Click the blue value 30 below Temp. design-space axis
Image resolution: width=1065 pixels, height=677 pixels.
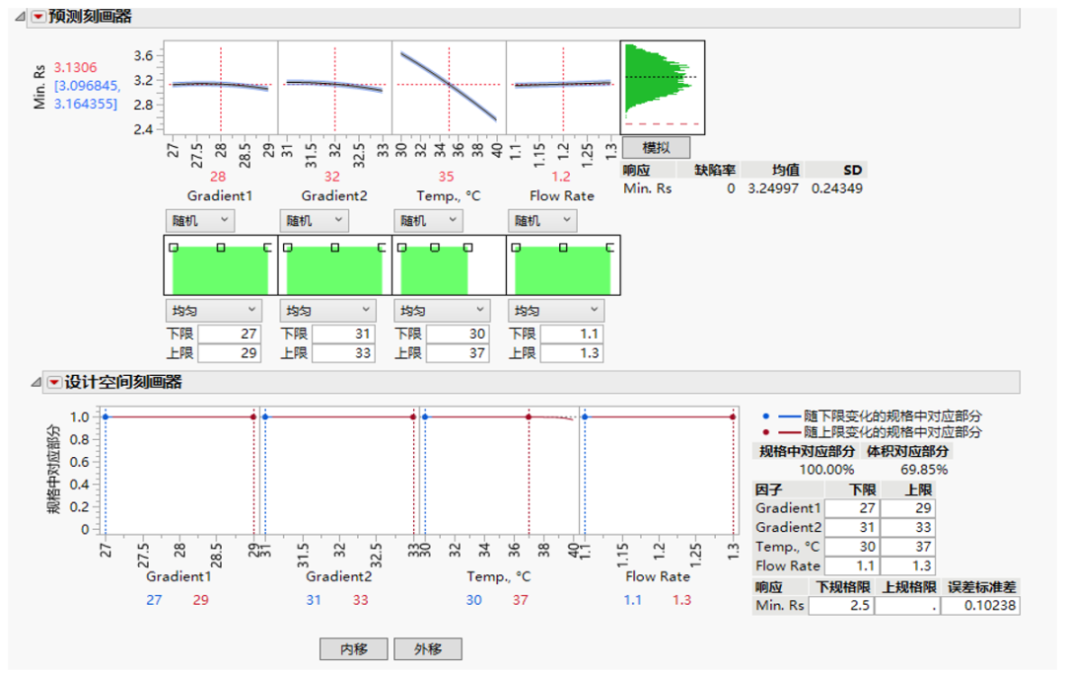point(473,600)
